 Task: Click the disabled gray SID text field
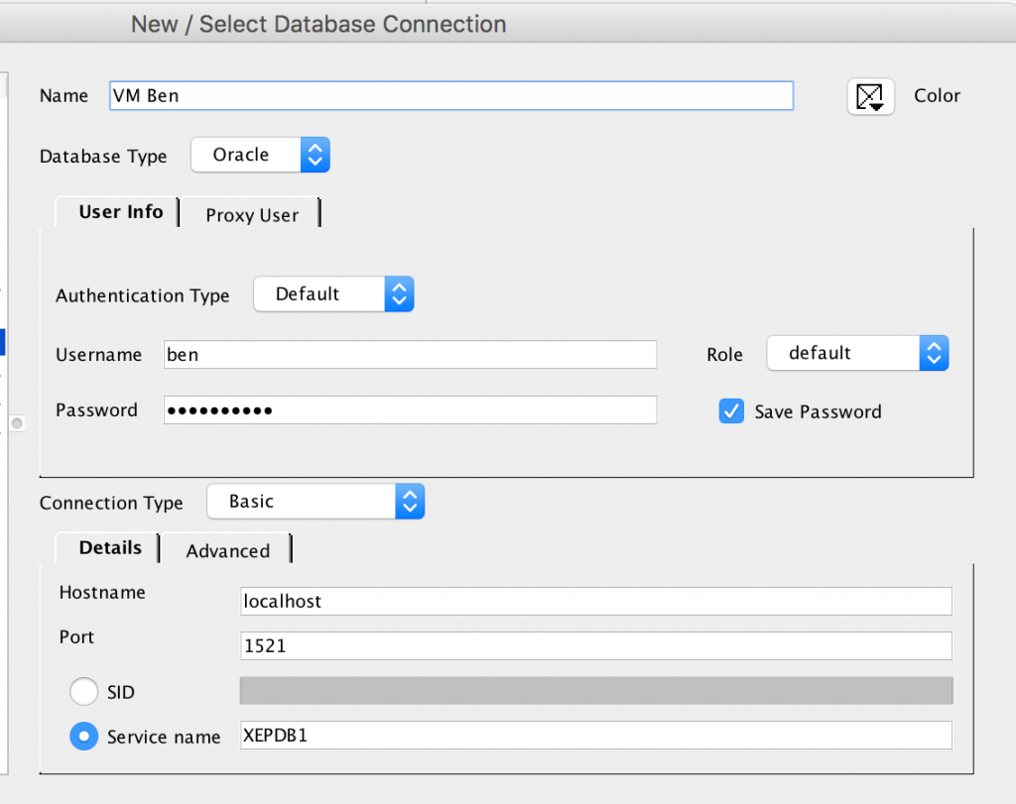click(x=595, y=691)
